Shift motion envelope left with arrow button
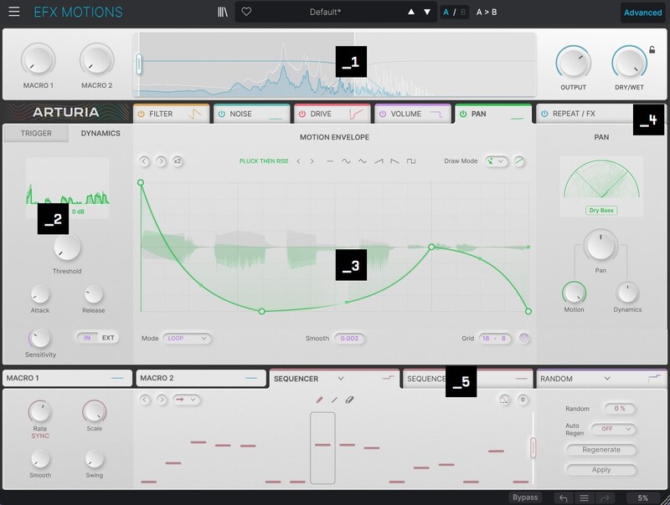 click(144, 161)
